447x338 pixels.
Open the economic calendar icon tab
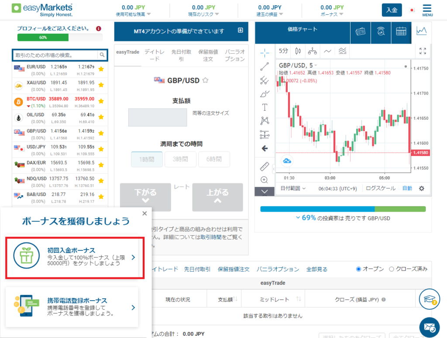401,31
